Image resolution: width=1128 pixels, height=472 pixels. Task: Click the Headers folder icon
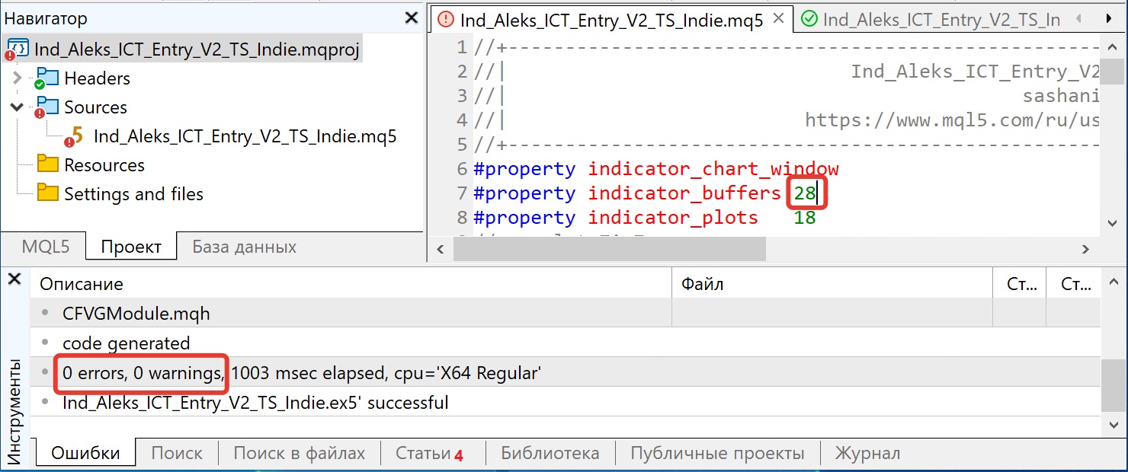(x=47, y=78)
